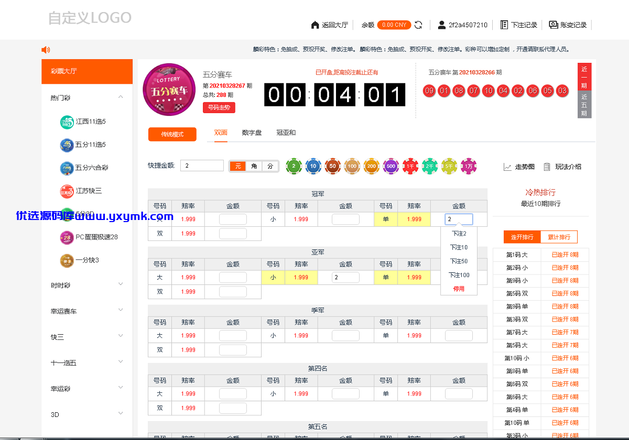629x440 pixels.
Task: Open 五分11选5 lottery icon
Action: click(x=67, y=145)
